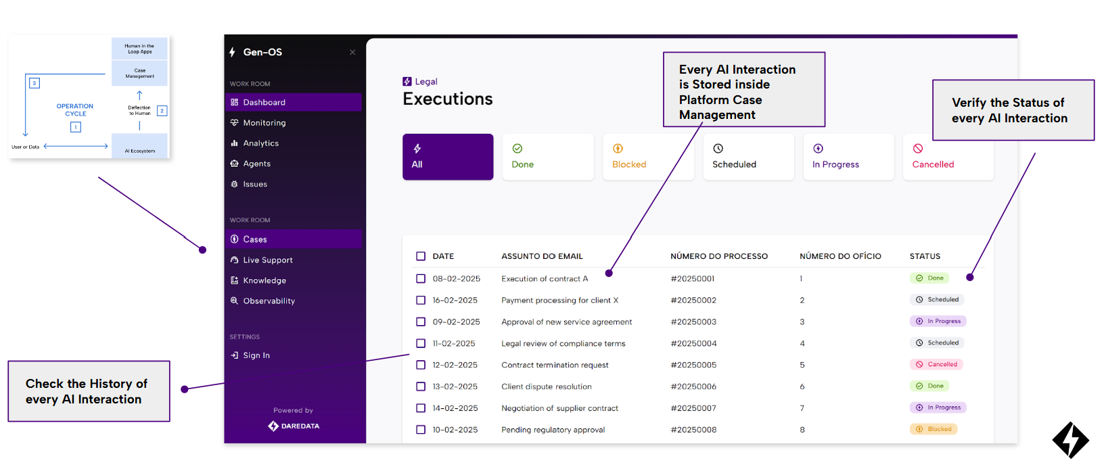Click the ASSUNTO DO EMAIL column header

pos(542,256)
